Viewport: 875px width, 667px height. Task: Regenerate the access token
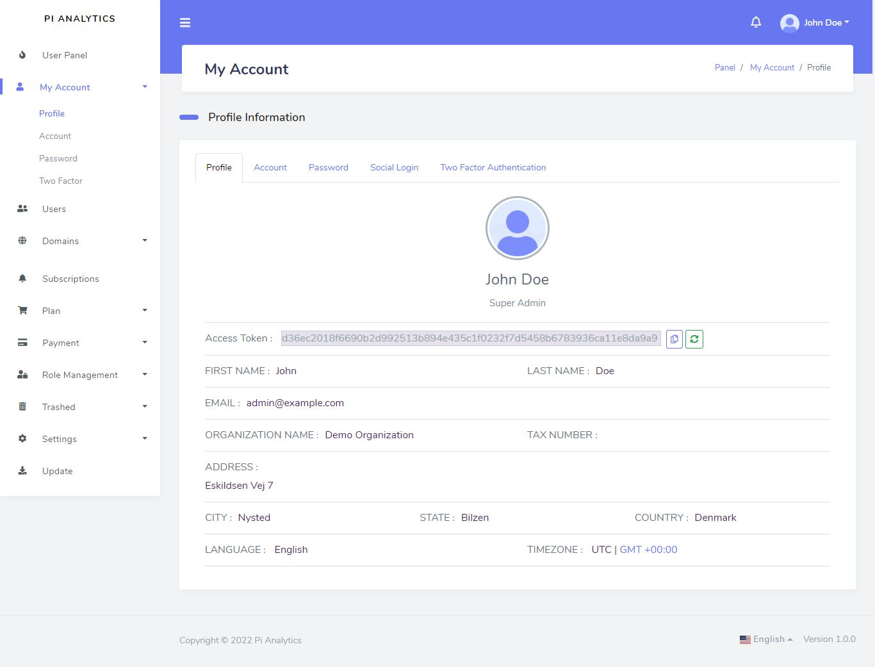[x=694, y=339]
